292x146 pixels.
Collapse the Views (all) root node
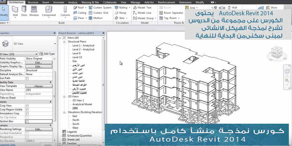click(x=60, y=38)
